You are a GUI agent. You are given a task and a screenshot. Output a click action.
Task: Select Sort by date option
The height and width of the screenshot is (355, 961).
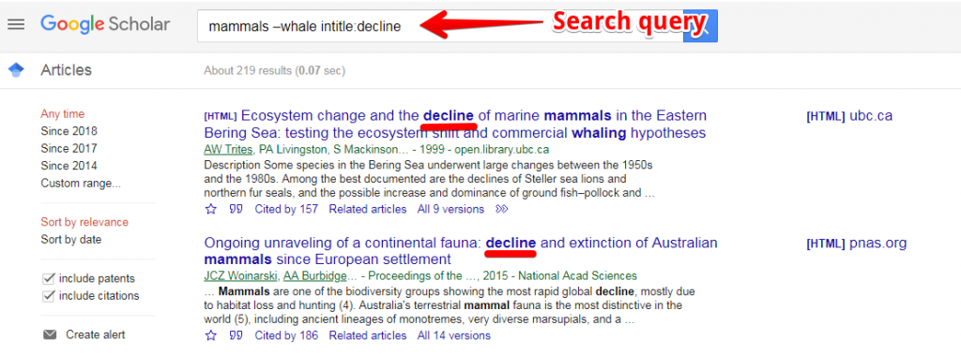[71, 239]
